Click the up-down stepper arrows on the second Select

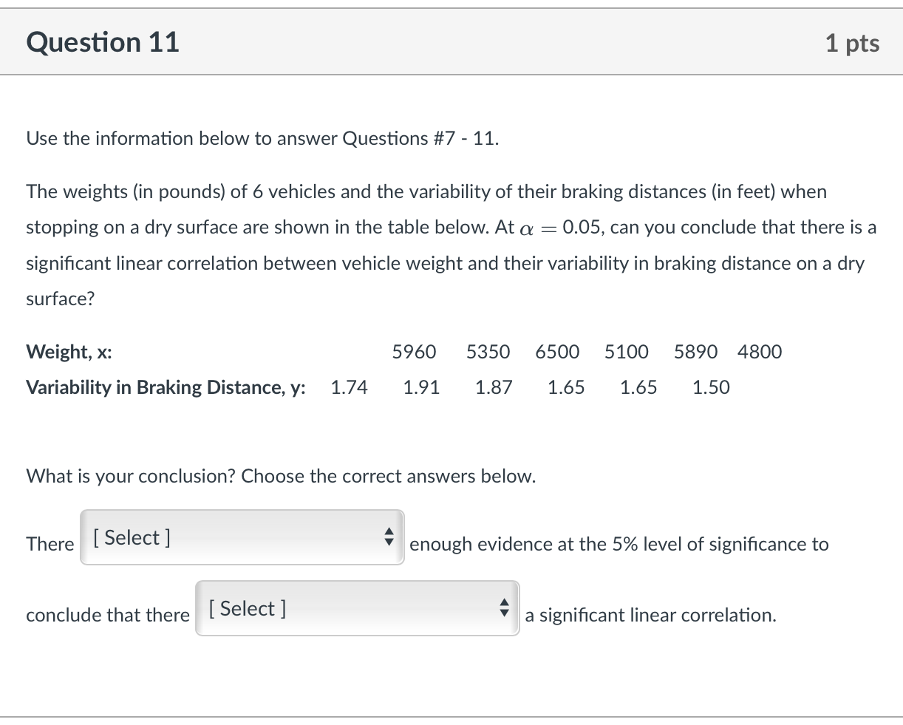(x=505, y=608)
